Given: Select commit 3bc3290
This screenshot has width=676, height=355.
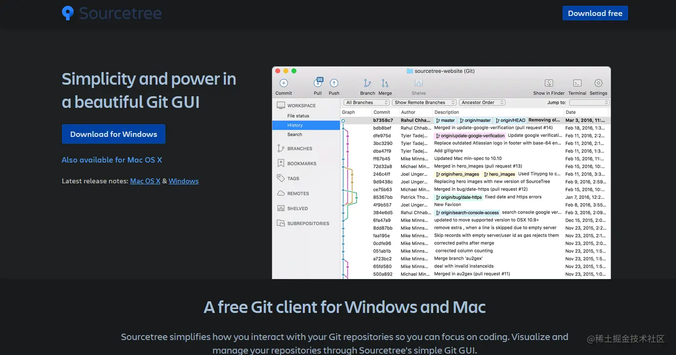Looking at the screenshot, I should pyautogui.click(x=475, y=144).
